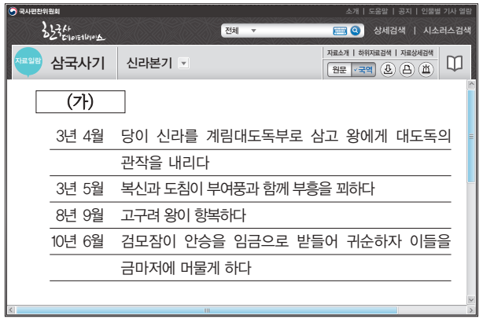
Task: Open 공지 menu item
Action: (405, 11)
